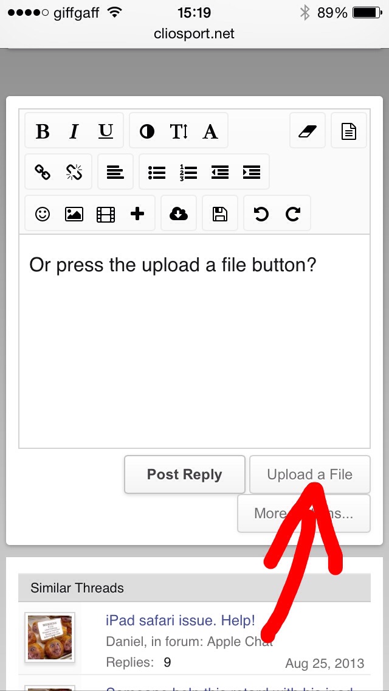The height and width of the screenshot is (691, 389).
Task: Open the text color picker
Action: coord(147,131)
